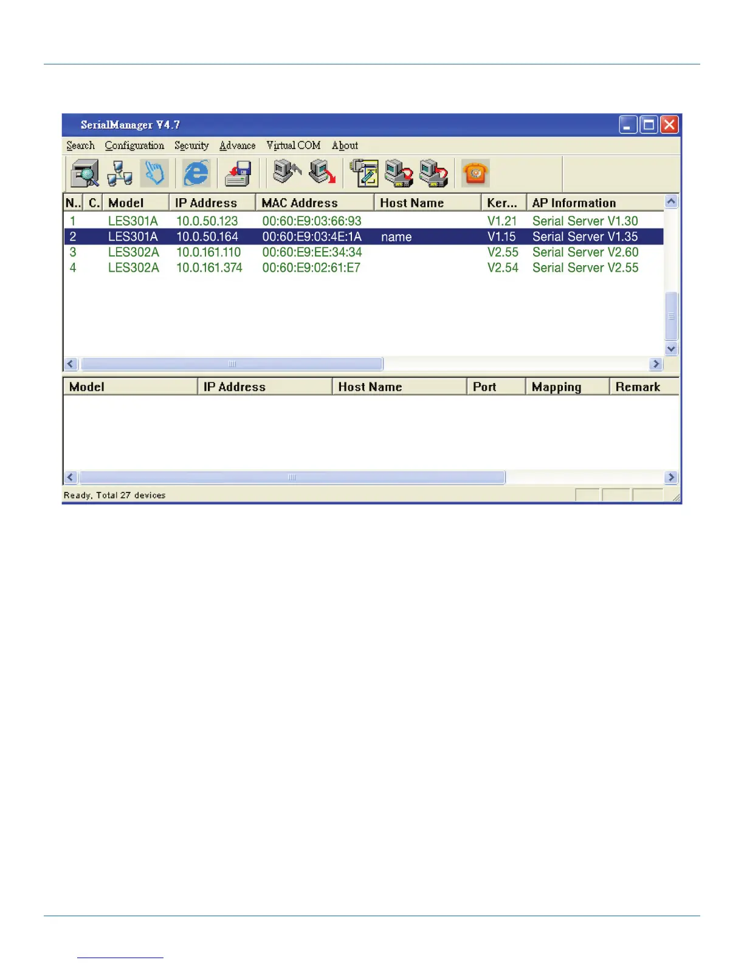Click the port connector edit icon

coord(364,173)
